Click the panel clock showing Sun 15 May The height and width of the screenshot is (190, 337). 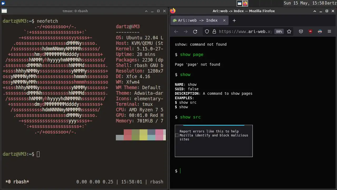304,3
